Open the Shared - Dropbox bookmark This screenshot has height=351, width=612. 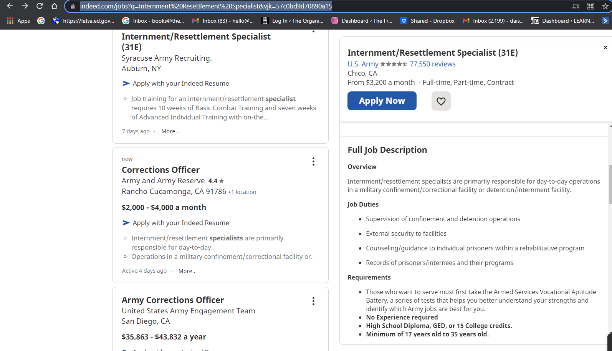427,21
